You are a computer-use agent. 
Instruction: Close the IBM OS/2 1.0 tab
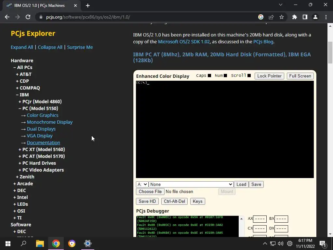(x=75, y=6)
